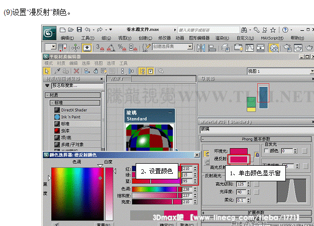Click the Open file folder icon
The width and height of the screenshot is (314, 226).
coord(71,30)
